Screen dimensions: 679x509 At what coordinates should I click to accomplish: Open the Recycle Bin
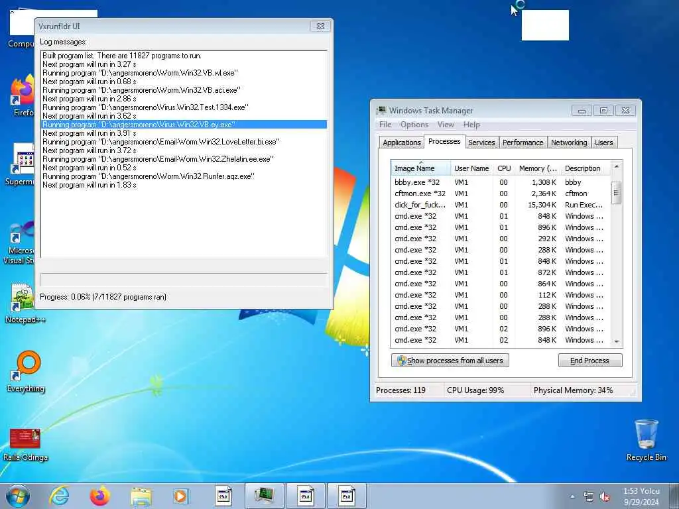pos(646,440)
